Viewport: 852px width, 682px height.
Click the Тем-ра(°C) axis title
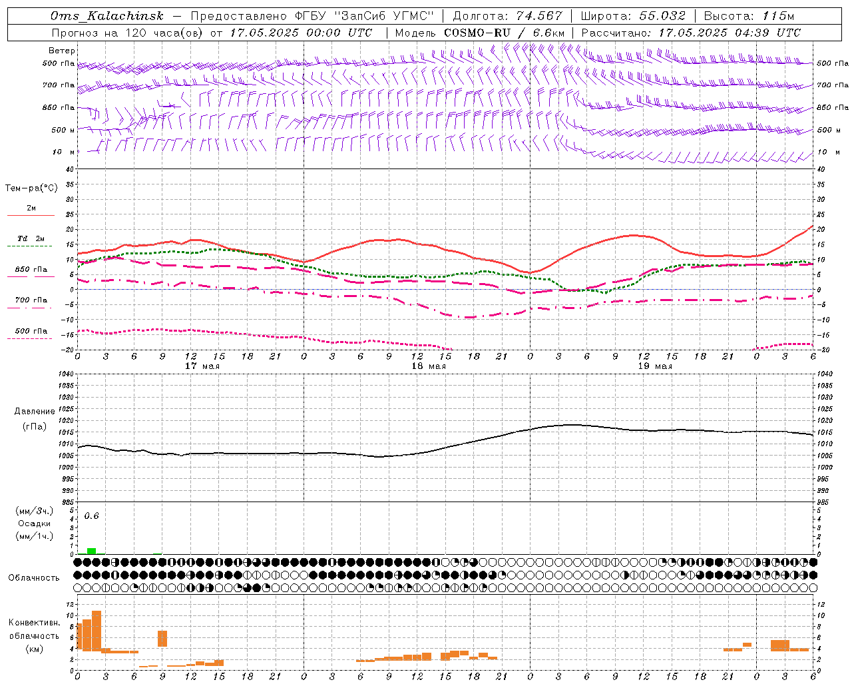tap(31, 188)
